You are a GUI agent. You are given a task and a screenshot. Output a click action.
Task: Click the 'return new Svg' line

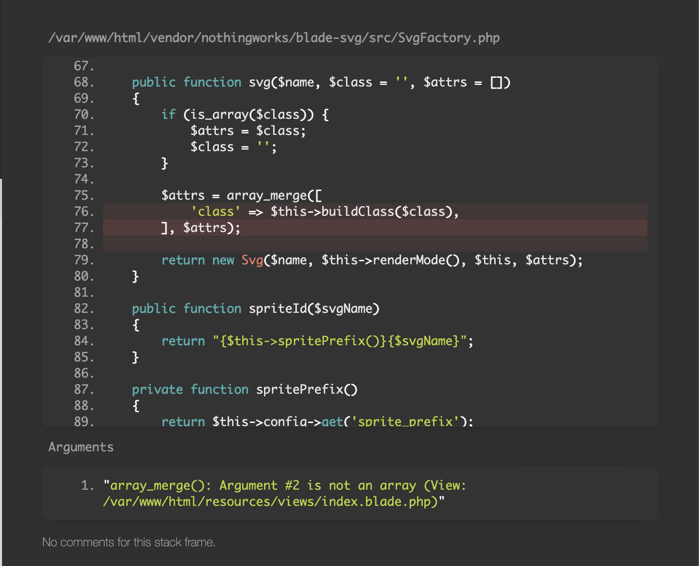(372, 260)
